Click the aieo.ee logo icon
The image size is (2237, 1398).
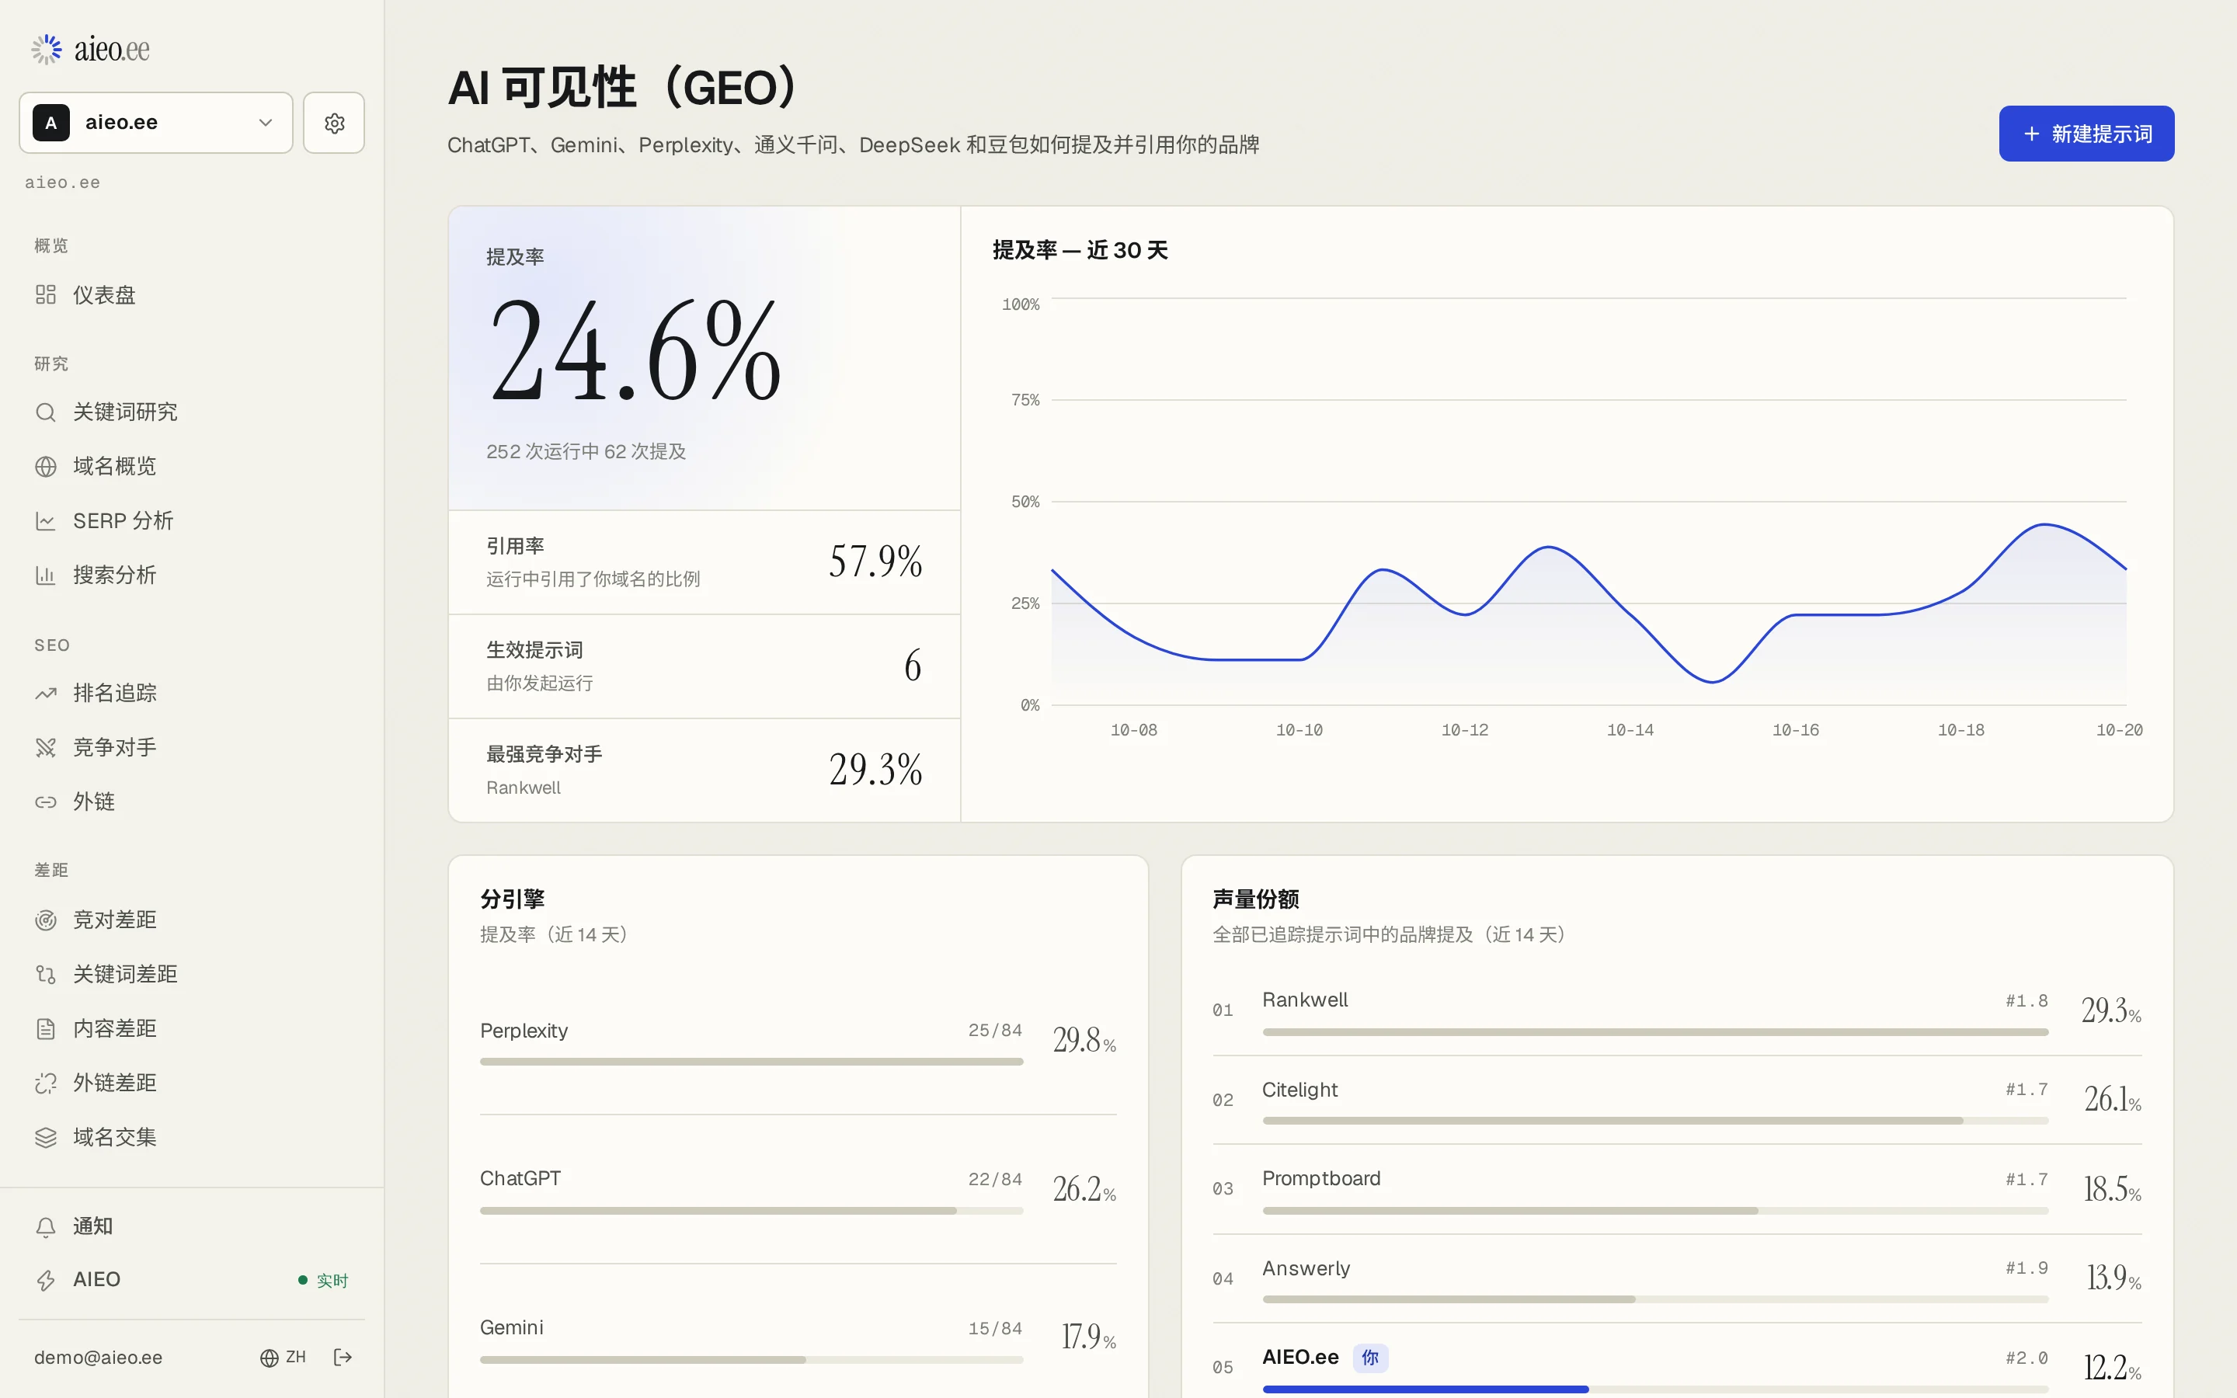[x=47, y=49]
